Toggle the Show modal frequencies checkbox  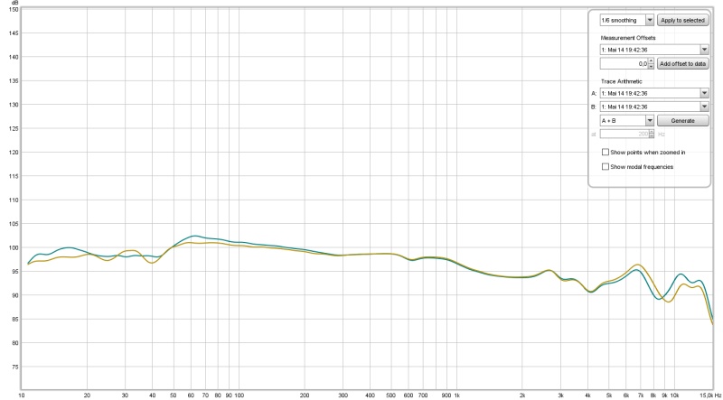point(606,166)
